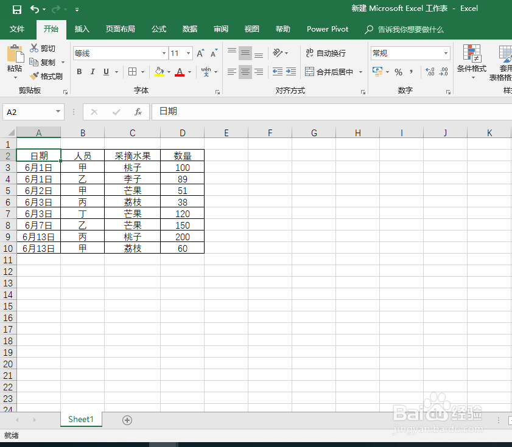Click the add new sheet plus icon

click(127, 420)
